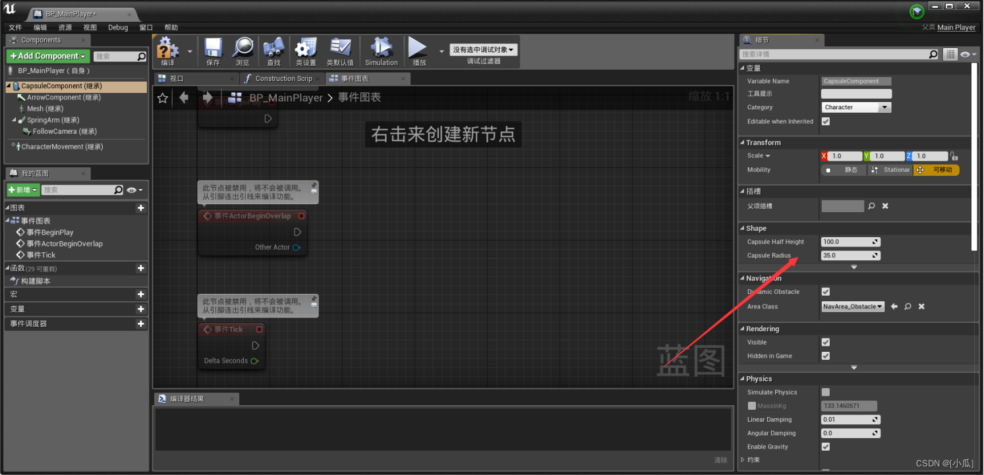Screen dimensions: 984x475
Task: Toggle the Visible checkbox under Rendering
Action: pyautogui.click(x=826, y=343)
